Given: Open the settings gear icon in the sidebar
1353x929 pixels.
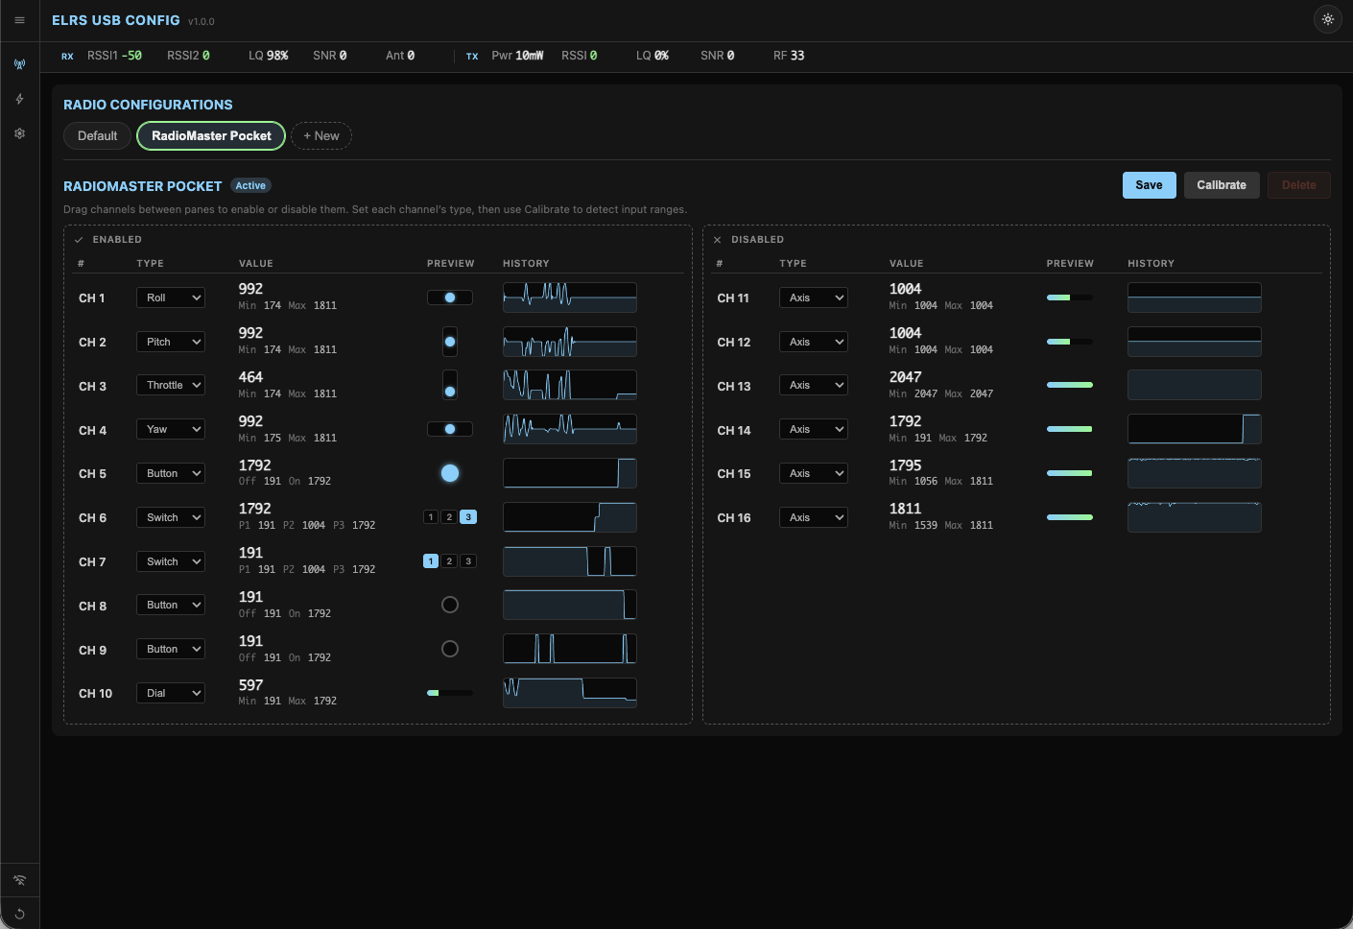Looking at the screenshot, I should coord(19,133).
